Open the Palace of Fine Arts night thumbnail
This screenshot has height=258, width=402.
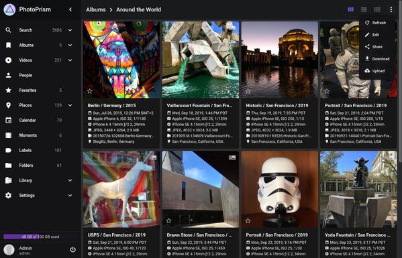(x=280, y=60)
